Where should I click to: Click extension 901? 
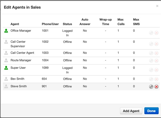[44, 86]
